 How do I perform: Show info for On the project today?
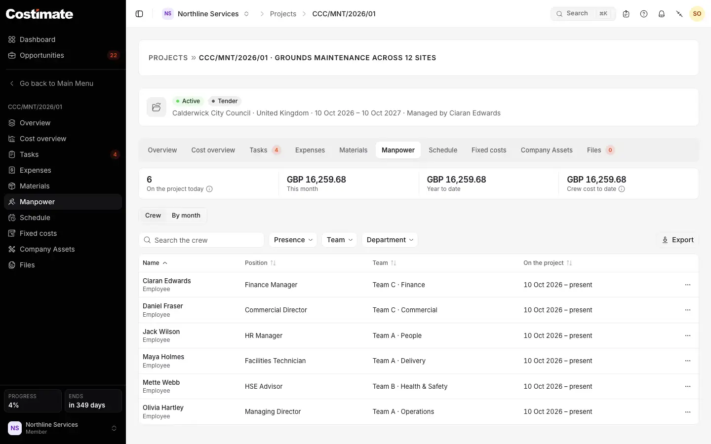[209, 189]
